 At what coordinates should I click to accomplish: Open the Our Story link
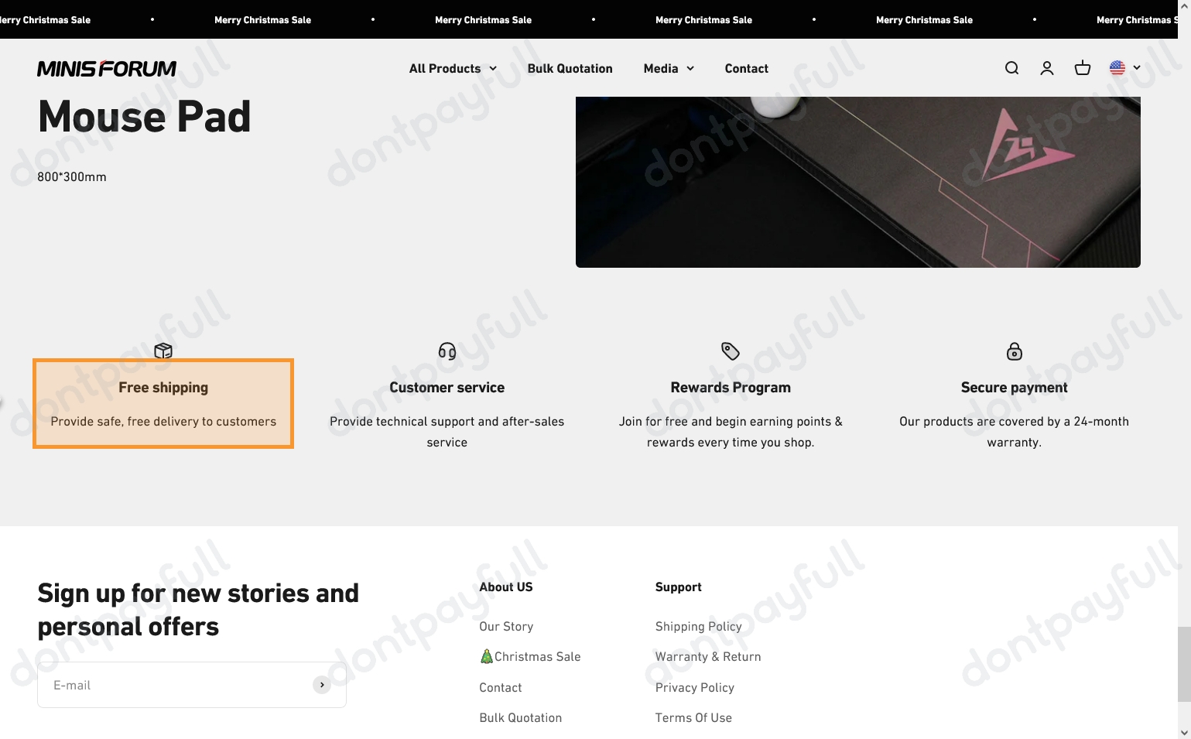506,626
